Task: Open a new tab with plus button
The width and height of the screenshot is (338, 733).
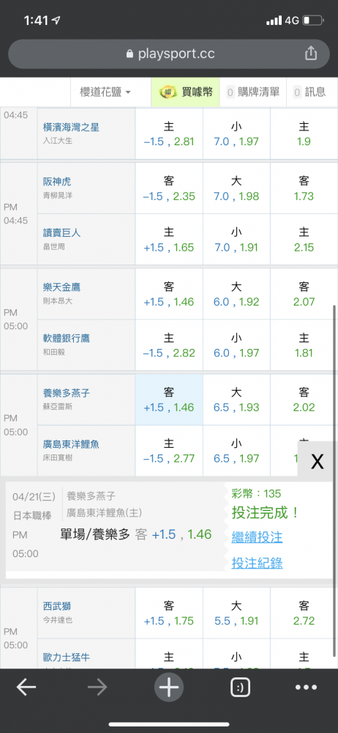Action: [169, 688]
